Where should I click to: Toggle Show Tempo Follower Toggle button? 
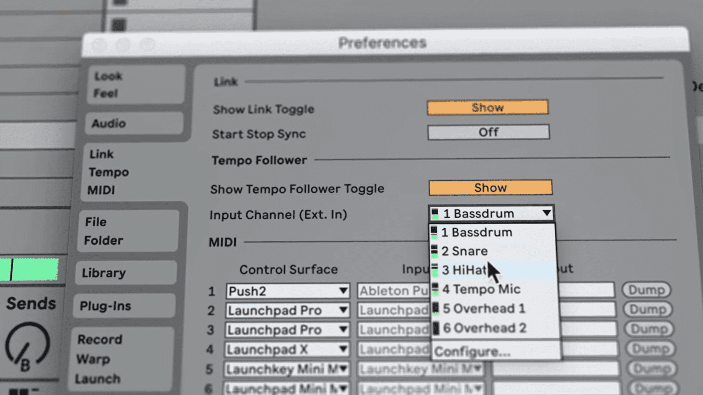point(490,188)
